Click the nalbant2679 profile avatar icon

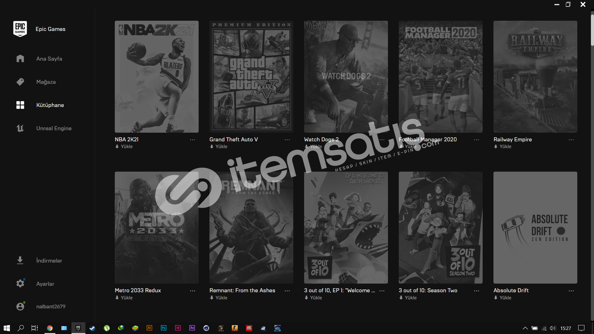click(x=20, y=306)
